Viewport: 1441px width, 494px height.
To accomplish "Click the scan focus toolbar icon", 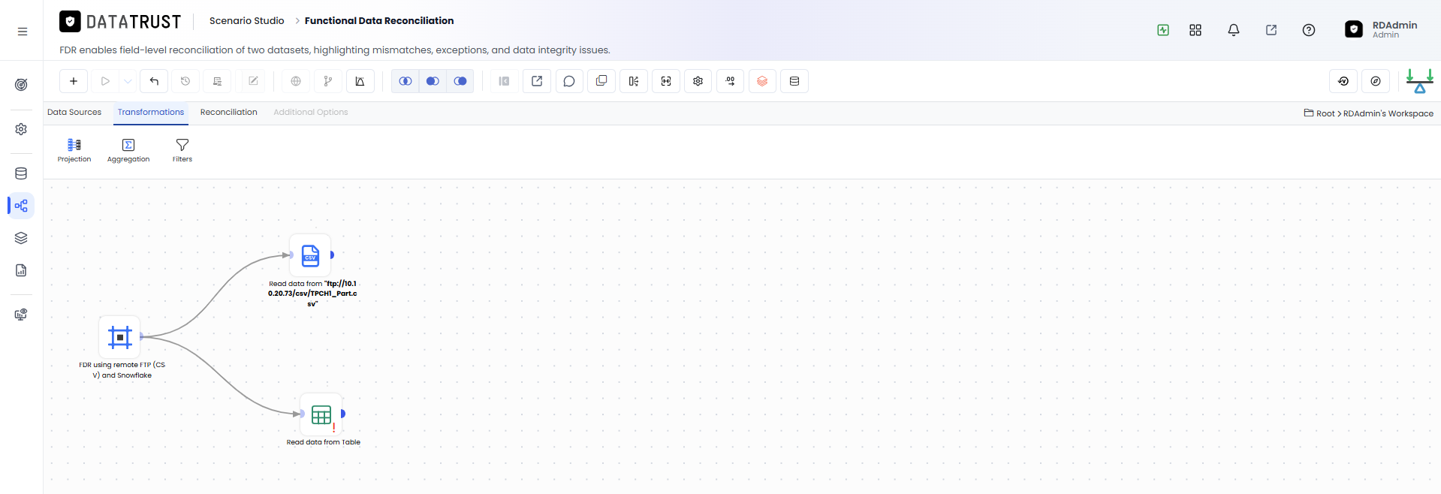I will click(666, 81).
